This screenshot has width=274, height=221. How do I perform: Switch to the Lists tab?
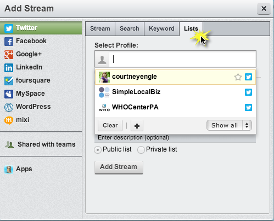pyautogui.click(x=191, y=28)
